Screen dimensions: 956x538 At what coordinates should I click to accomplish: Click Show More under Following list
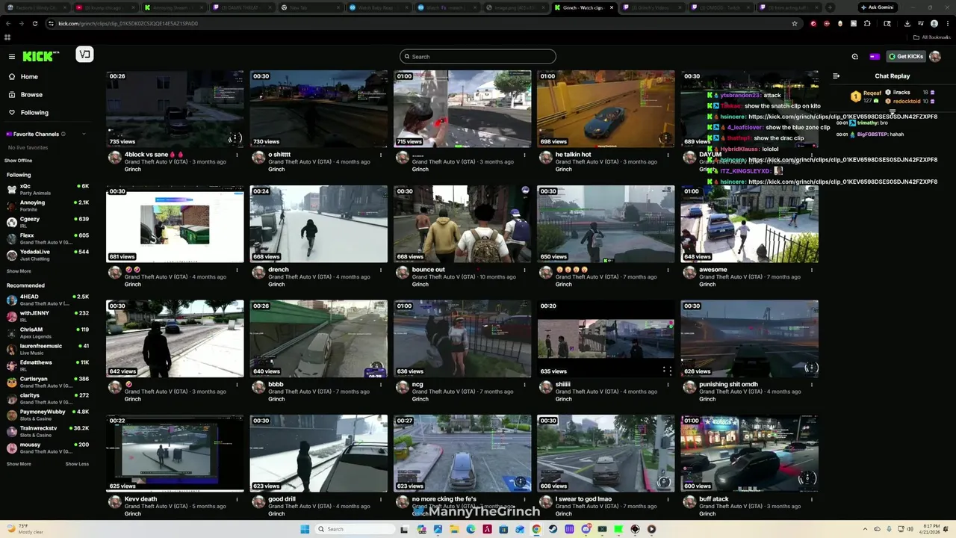19,271
